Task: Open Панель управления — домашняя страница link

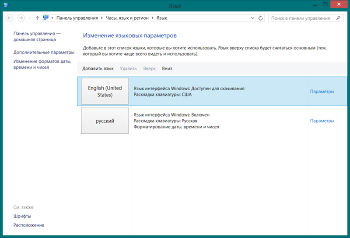Action: tap(37, 36)
